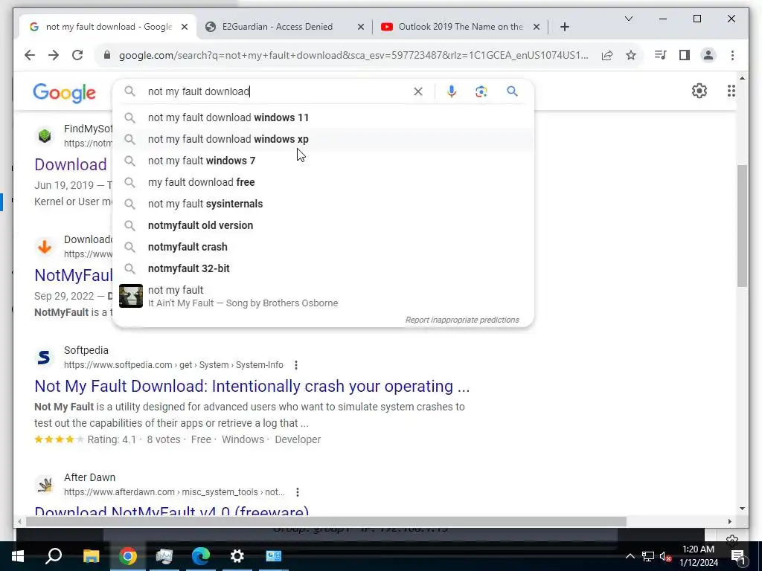This screenshot has height=571, width=762.
Task: Reload the current page
Action: coord(77,55)
